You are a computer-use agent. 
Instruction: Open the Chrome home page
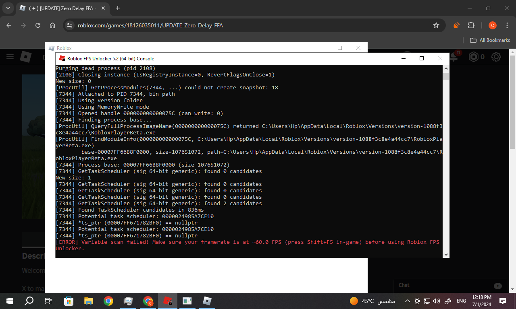[52, 25]
